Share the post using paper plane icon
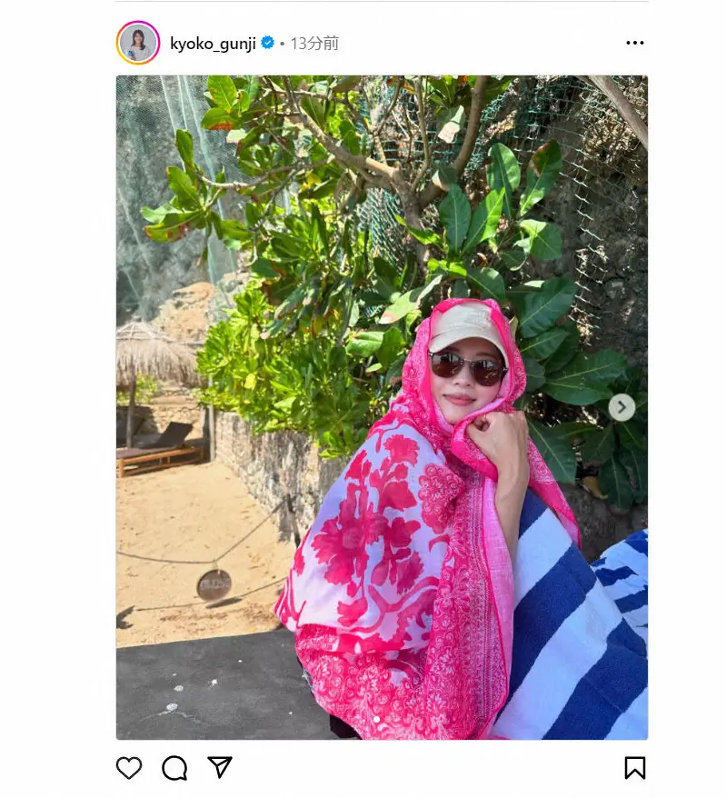Viewport: 726px width, 798px height. point(220,767)
